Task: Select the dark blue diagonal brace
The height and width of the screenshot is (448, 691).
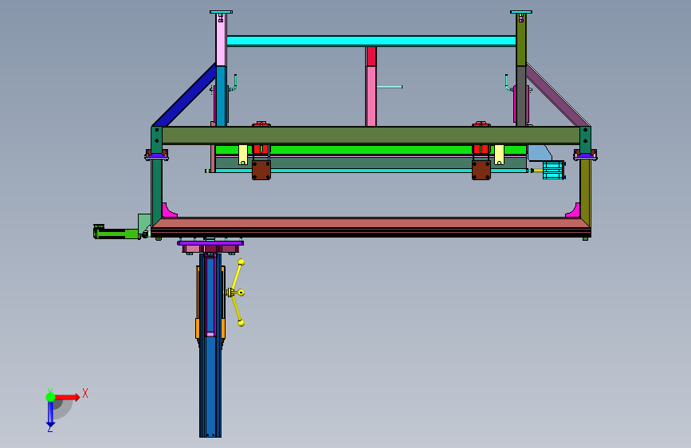Action: [x=184, y=96]
